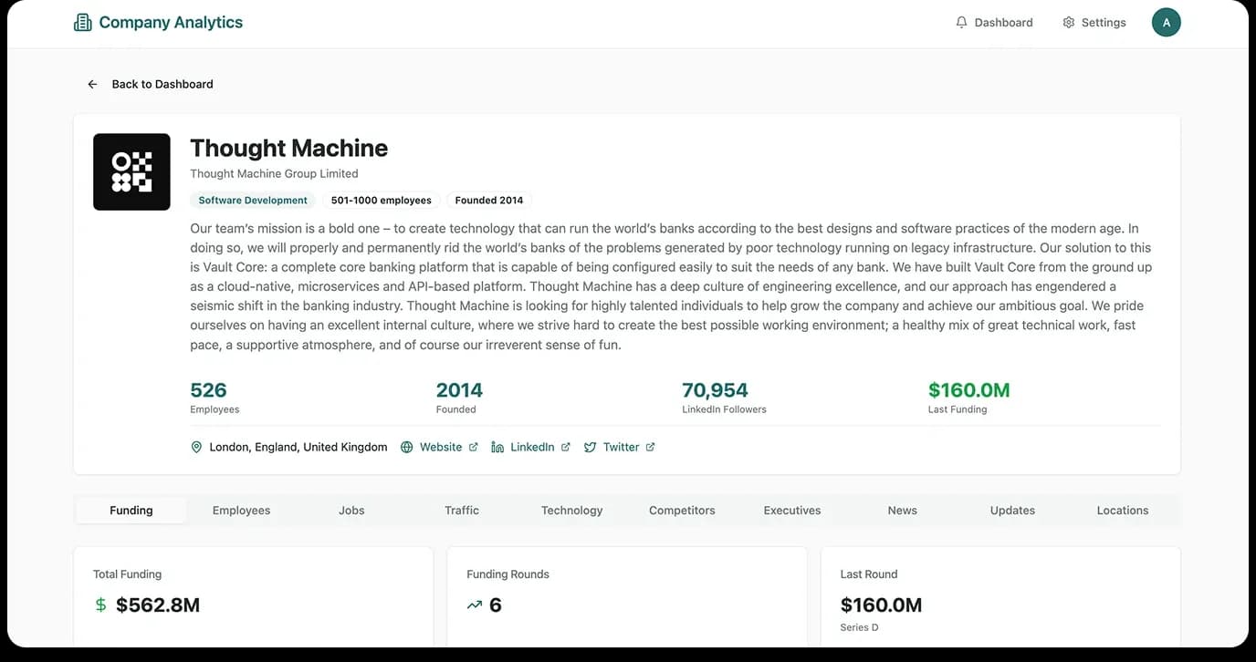Open the Executives tab
This screenshot has height=662, width=1256.
point(791,511)
